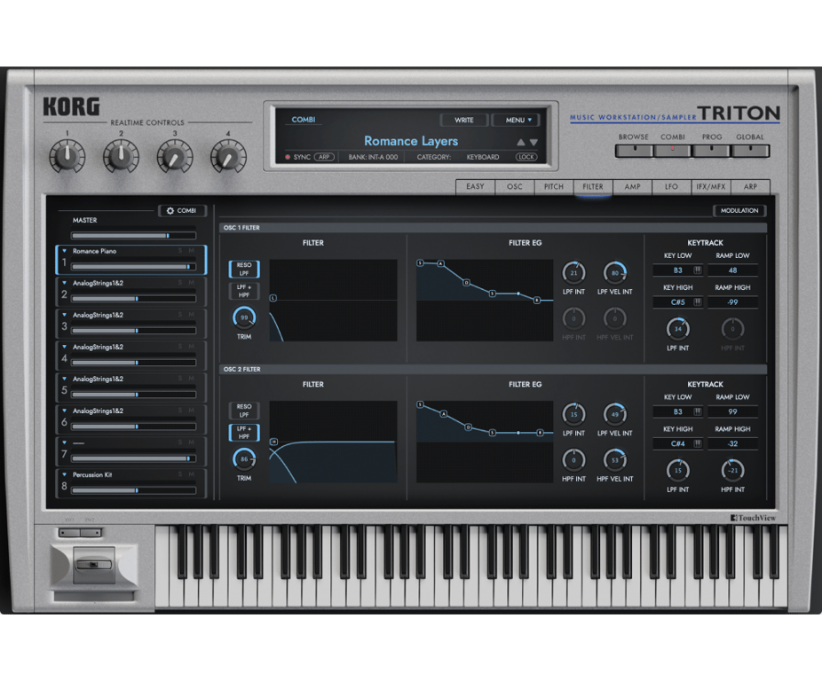
Task: Click realtime control knob 1
Action: (67, 156)
